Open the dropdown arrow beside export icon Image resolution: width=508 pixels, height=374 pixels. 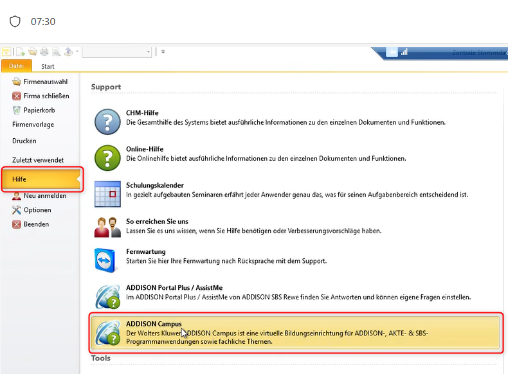click(x=77, y=51)
